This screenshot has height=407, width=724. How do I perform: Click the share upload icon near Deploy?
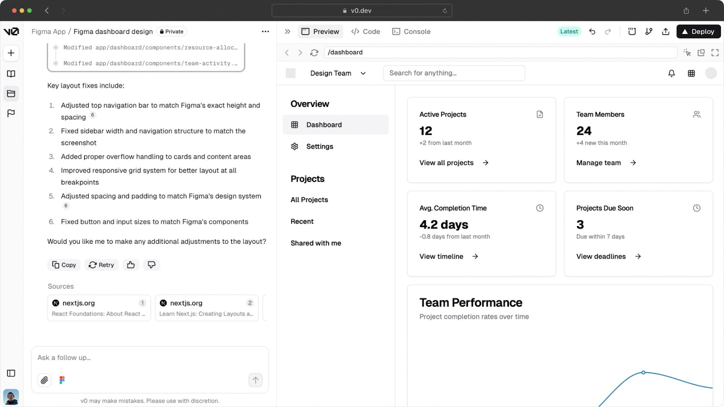point(666,32)
